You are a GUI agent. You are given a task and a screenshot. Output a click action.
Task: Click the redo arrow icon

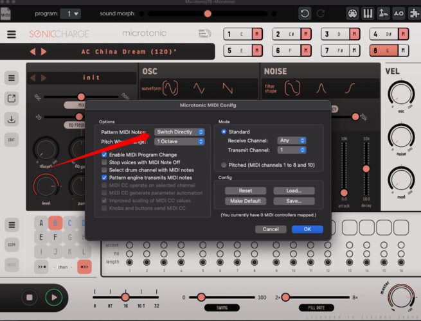(321, 13)
